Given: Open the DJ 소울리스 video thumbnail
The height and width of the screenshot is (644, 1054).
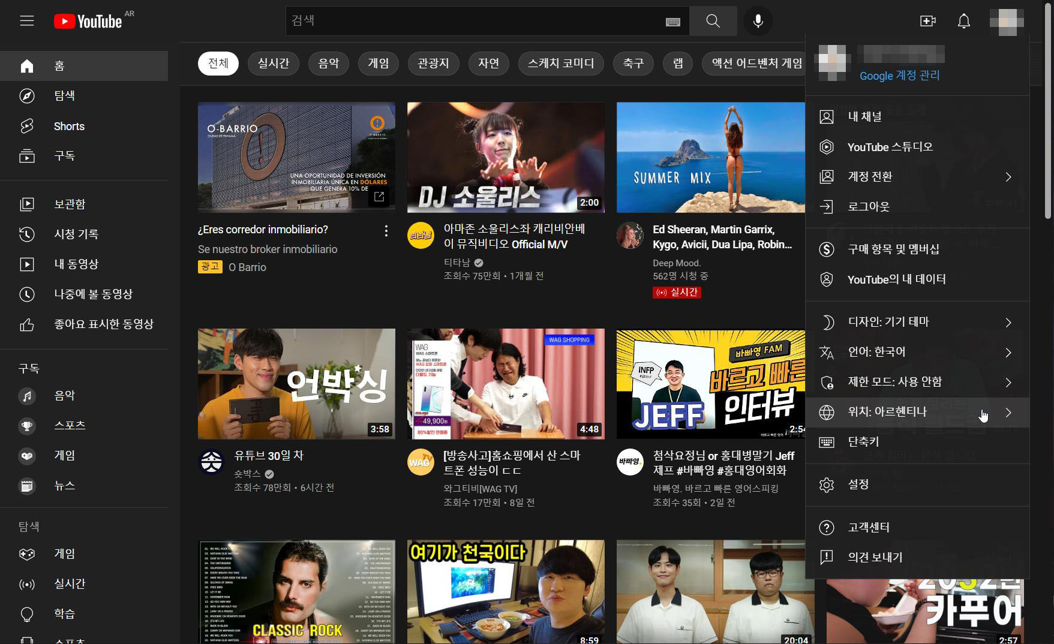Looking at the screenshot, I should click(506, 157).
